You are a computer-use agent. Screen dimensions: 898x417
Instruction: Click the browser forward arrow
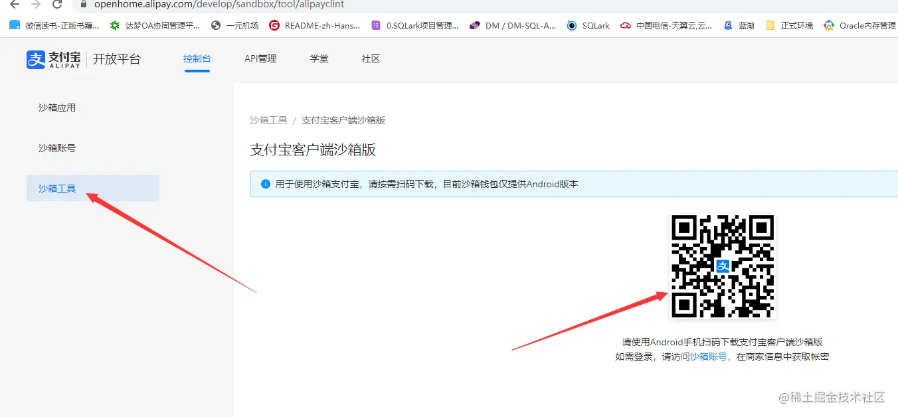click(x=36, y=4)
